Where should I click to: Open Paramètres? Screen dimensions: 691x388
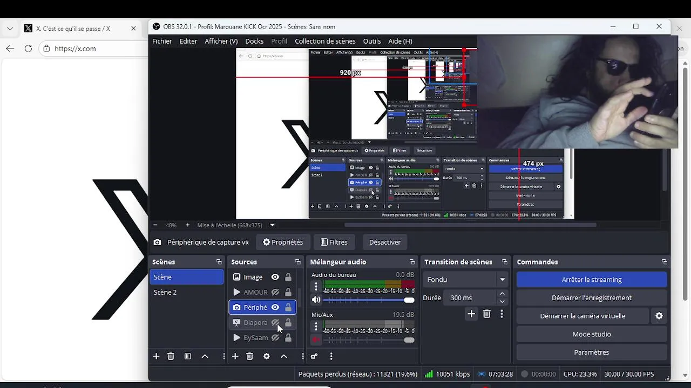pos(592,352)
